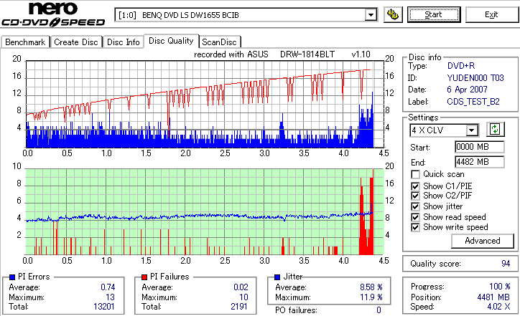The image size is (520, 316).
Task: Expand the 4 X CLV speed dropdown
Action: 471,130
